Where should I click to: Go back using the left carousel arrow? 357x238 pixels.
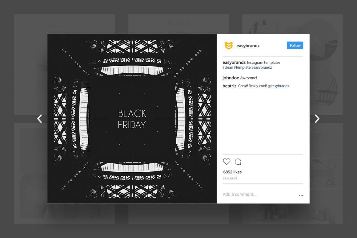(x=40, y=119)
